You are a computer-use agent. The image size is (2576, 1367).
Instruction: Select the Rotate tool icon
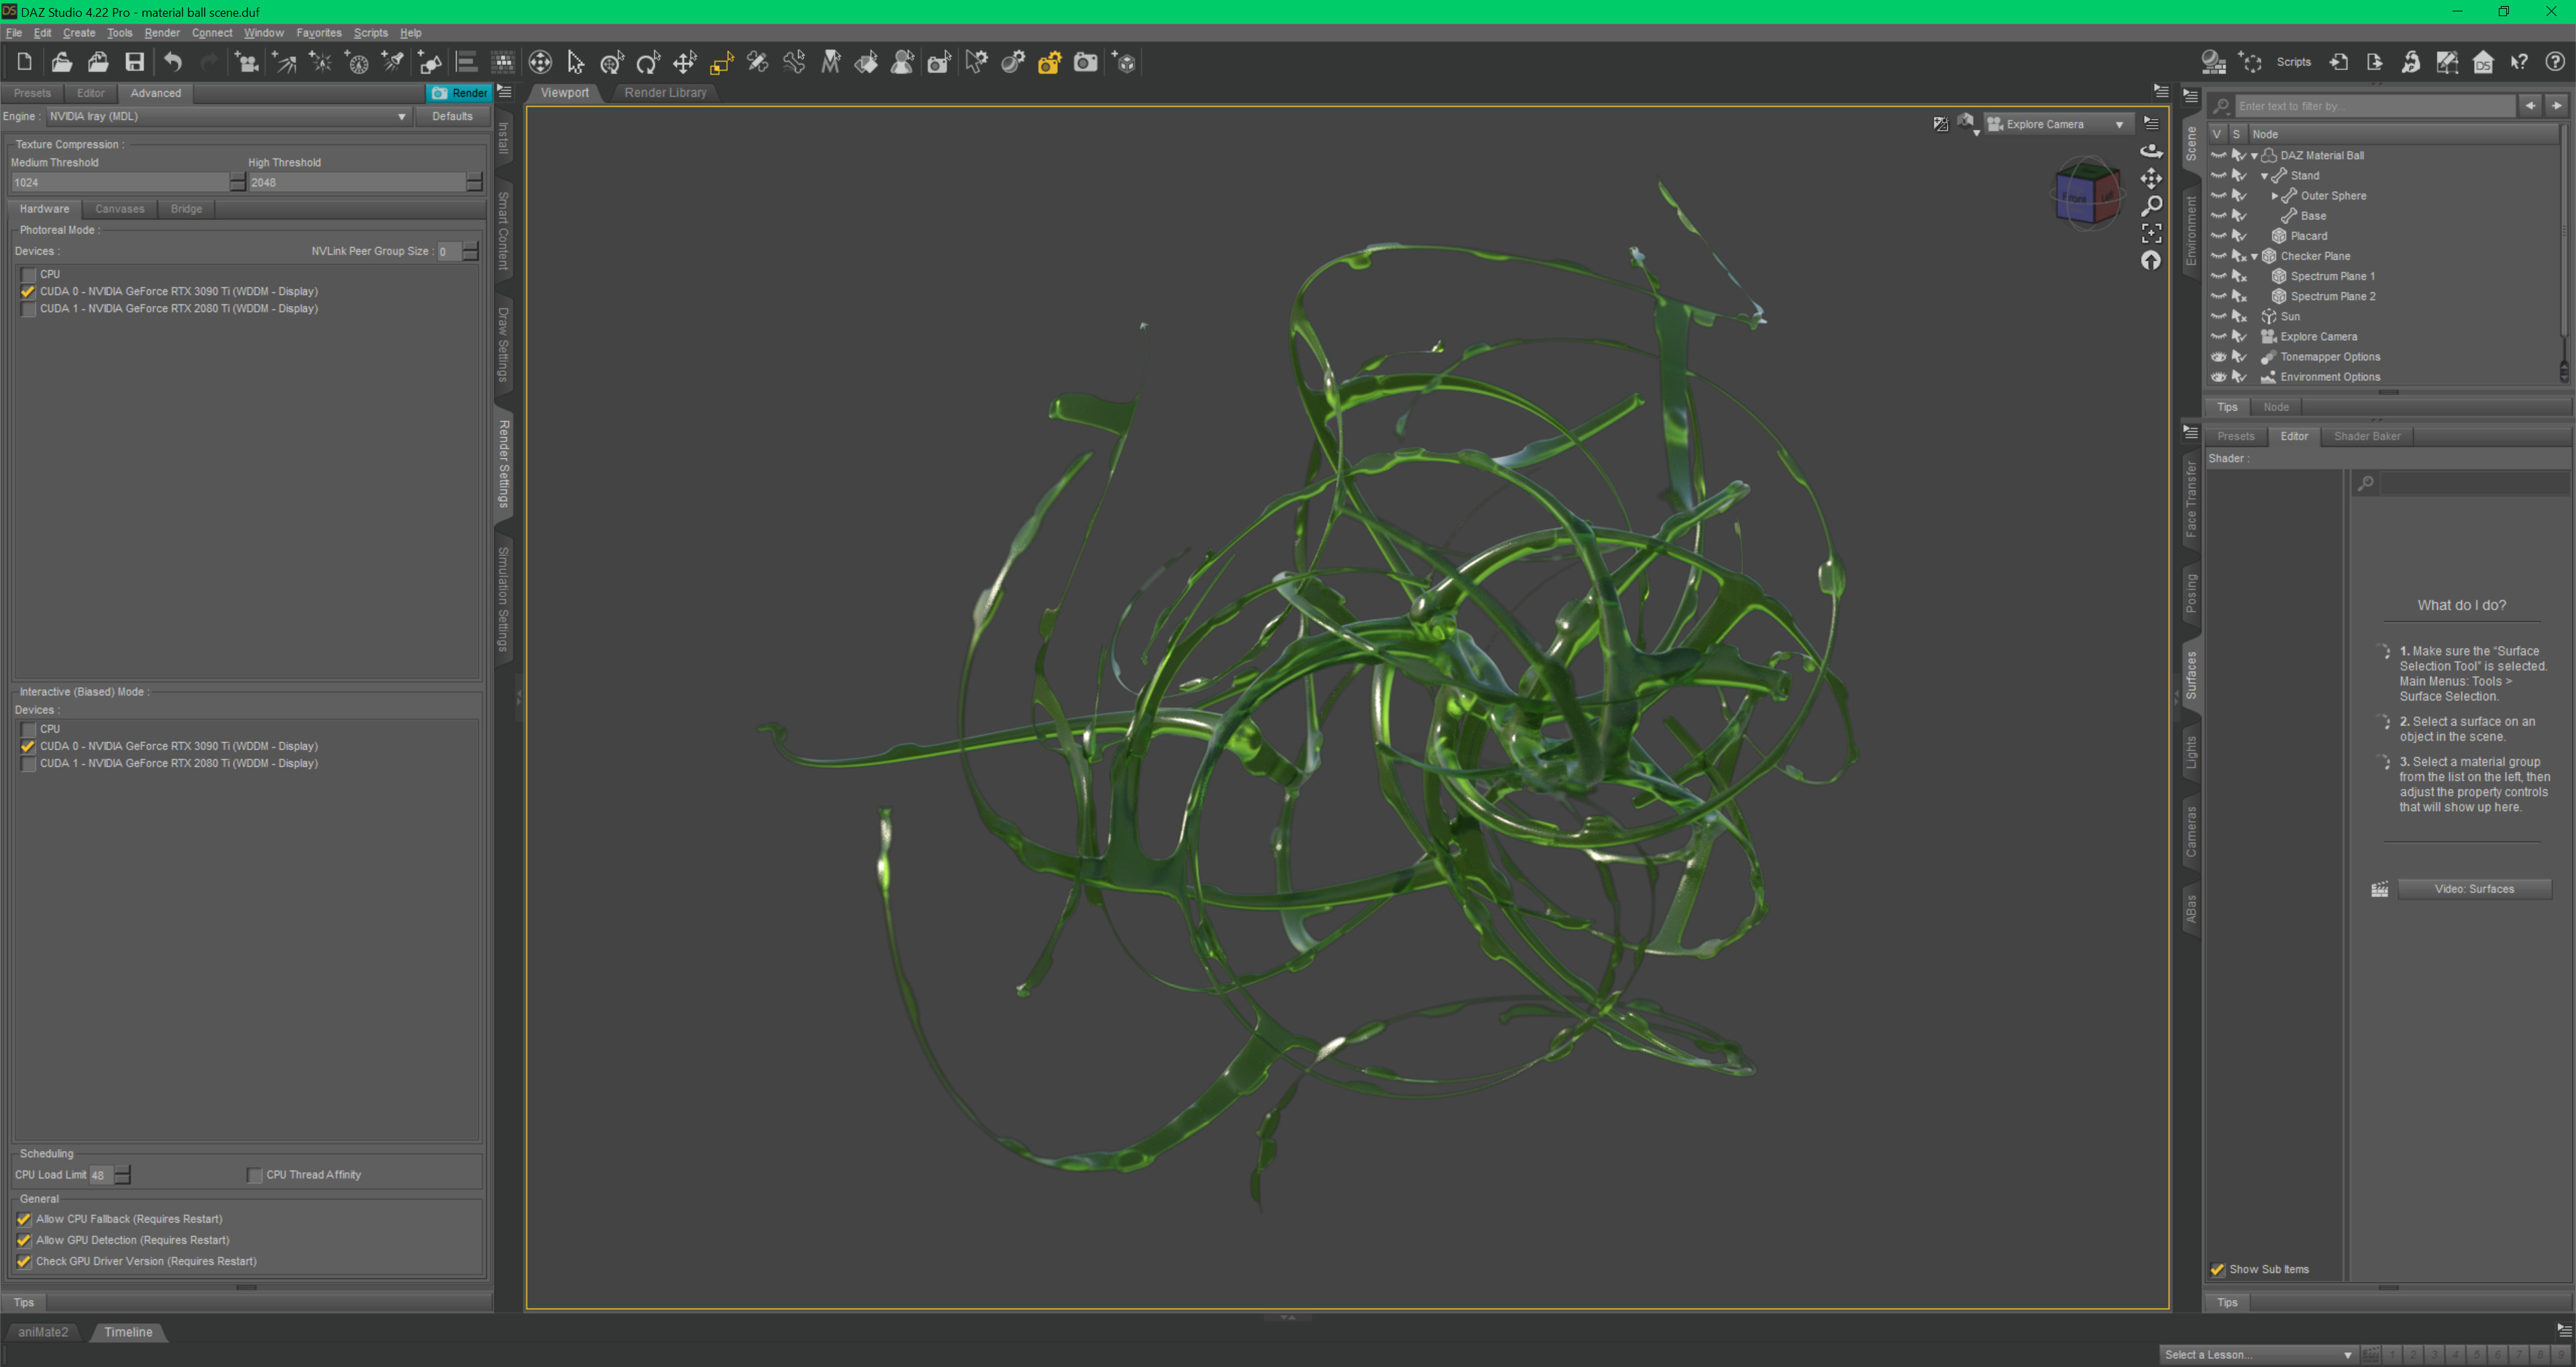[648, 62]
